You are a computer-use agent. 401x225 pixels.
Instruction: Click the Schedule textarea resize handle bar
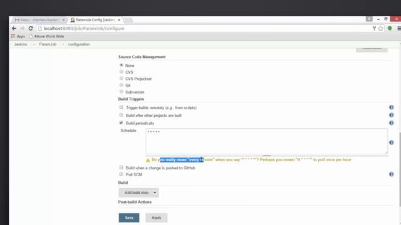coord(267,156)
